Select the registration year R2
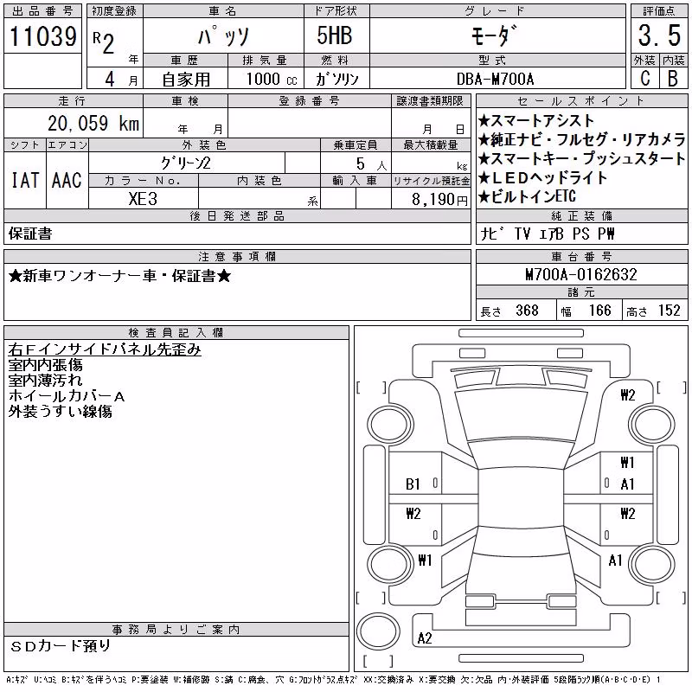 tap(103, 43)
